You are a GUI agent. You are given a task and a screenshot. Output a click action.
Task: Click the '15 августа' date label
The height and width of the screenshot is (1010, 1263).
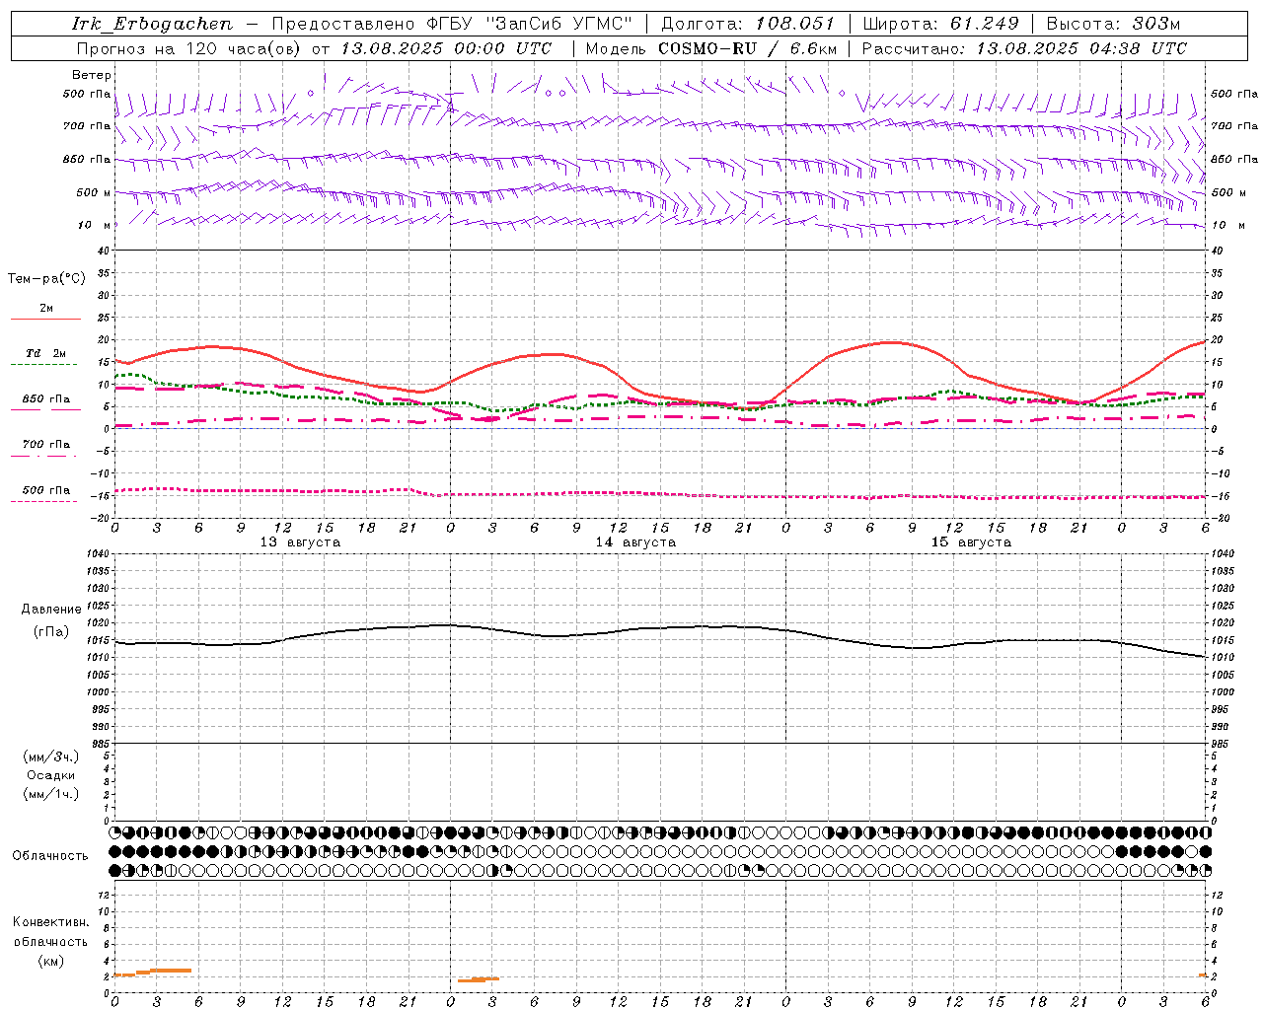click(x=971, y=542)
